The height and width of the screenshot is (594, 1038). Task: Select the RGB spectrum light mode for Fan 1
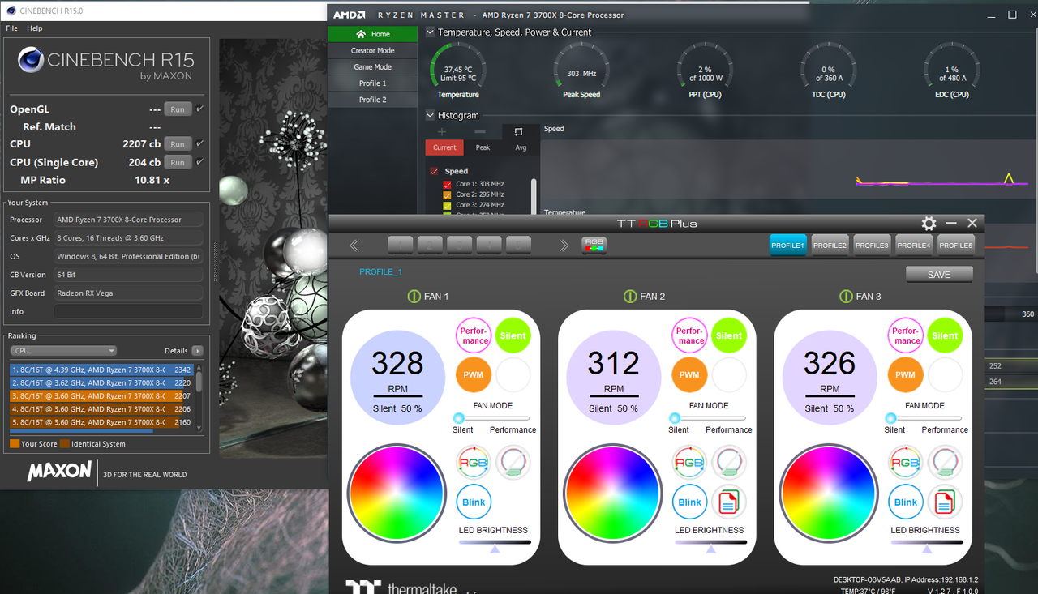click(474, 463)
